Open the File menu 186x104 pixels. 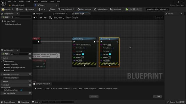pyautogui.click(x=9, y=1)
